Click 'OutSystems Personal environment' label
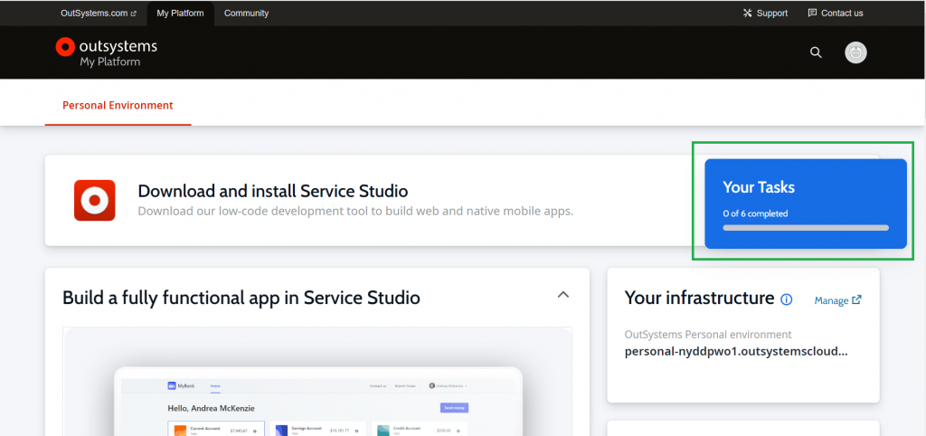The height and width of the screenshot is (436, 926). click(x=708, y=335)
